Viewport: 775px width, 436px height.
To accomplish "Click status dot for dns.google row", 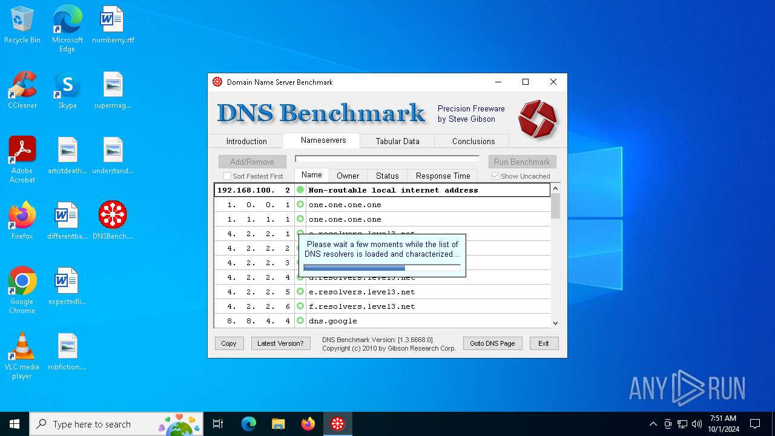I will click(300, 320).
